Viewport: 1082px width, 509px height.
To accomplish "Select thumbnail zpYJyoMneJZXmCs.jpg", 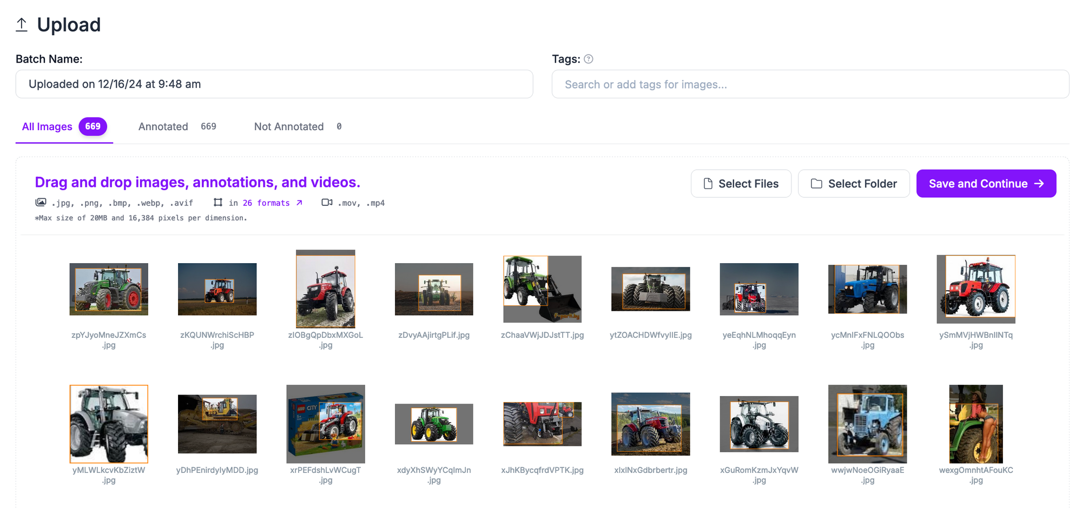I will 109,289.
